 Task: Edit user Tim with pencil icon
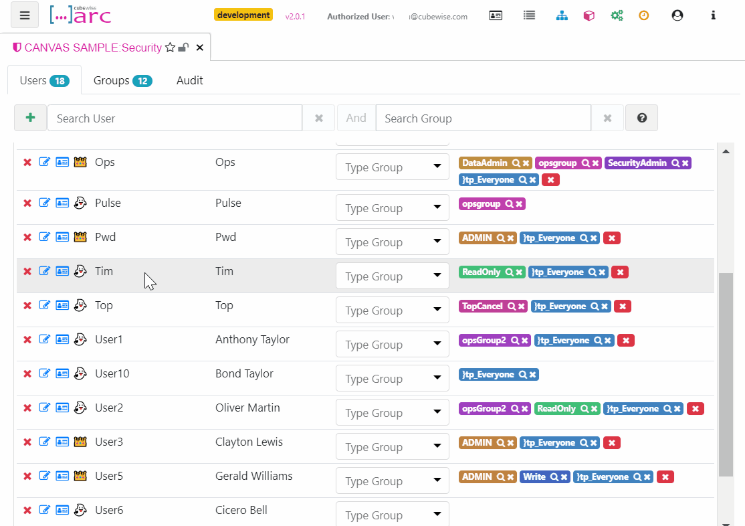45,271
